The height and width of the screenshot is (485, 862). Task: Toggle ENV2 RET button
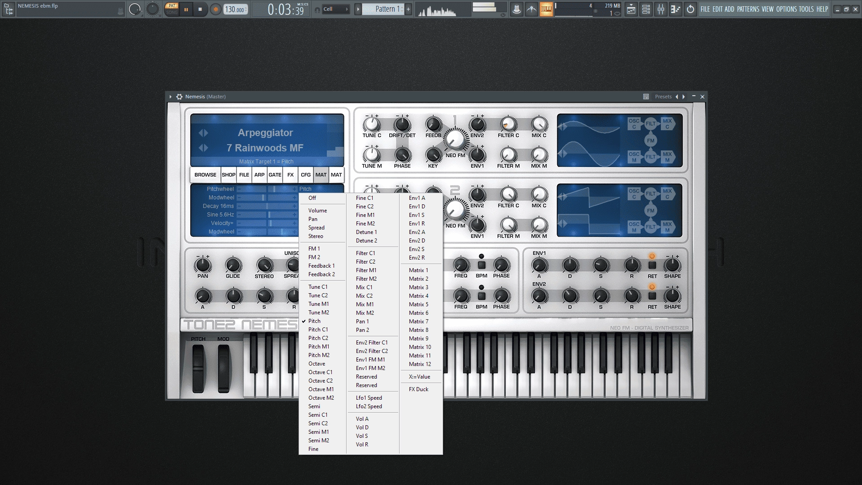tap(652, 296)
